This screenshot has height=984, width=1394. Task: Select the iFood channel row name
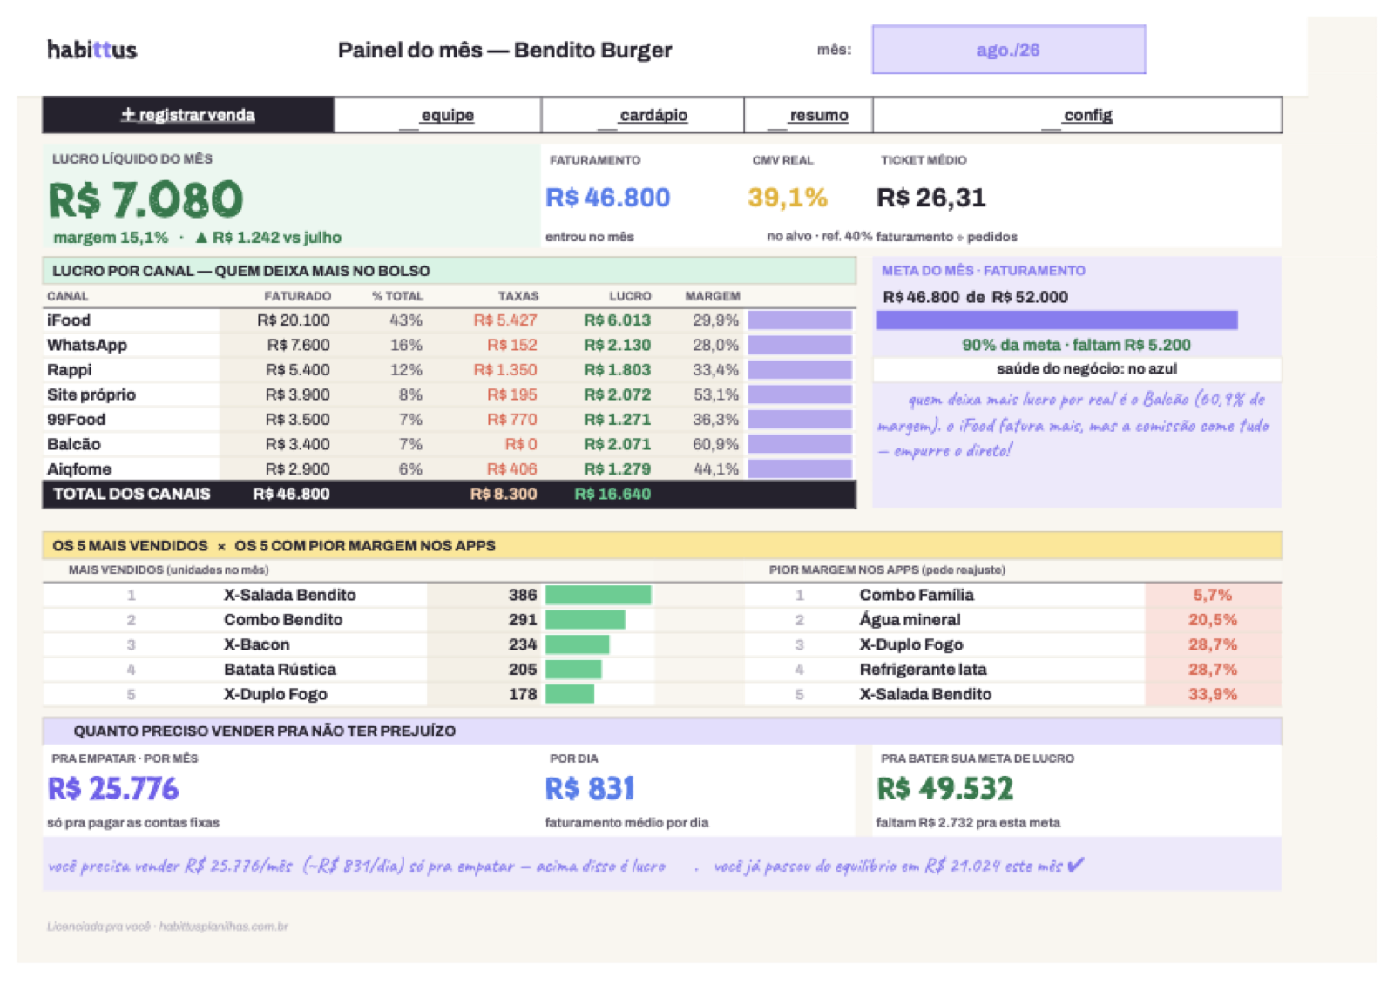click(69, 320)
